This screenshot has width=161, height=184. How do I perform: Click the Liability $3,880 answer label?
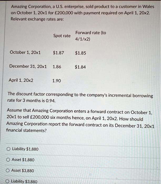(x=24, y=181)
